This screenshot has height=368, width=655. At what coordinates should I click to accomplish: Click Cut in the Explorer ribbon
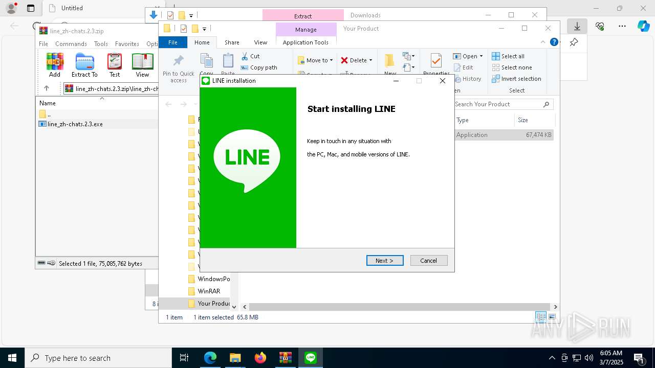(251, 56)
